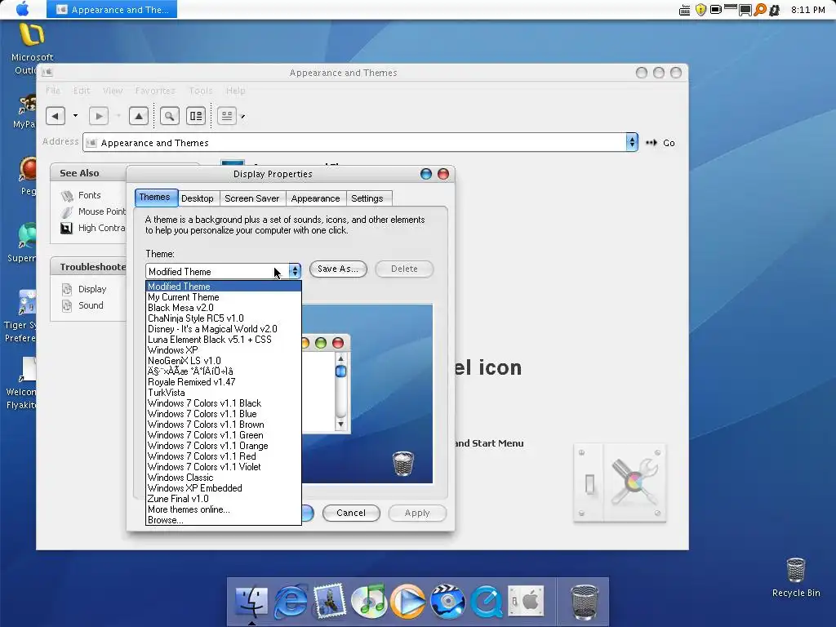Choose Disney - It's a Magical World v2.0

pyautogui.click(x=224, y=329)
